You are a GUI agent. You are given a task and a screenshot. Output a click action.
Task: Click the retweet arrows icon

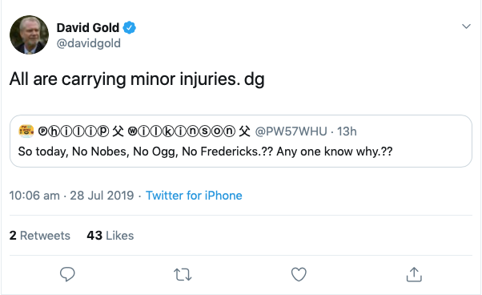click(x=183, y=274)
